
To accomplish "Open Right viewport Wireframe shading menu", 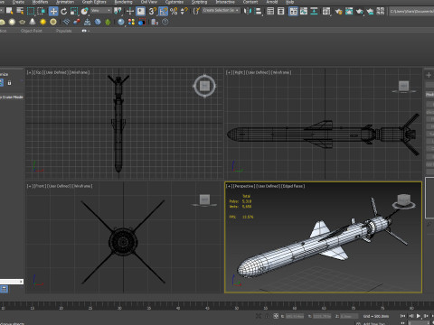I will pos(281,72).
